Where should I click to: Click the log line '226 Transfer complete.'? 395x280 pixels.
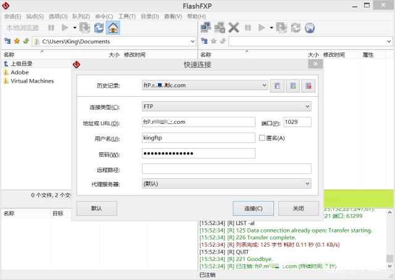(x=247, y=237)
